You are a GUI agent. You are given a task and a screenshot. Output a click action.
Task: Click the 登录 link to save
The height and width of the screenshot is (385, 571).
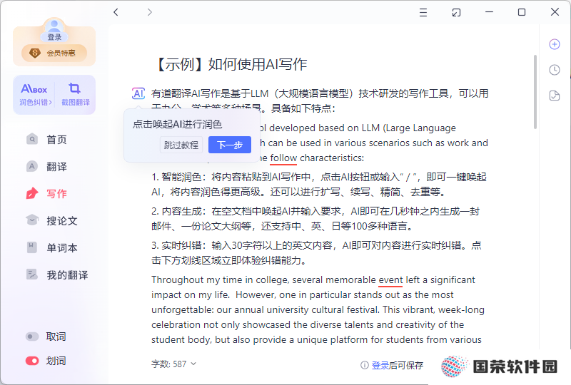(380, 365)
